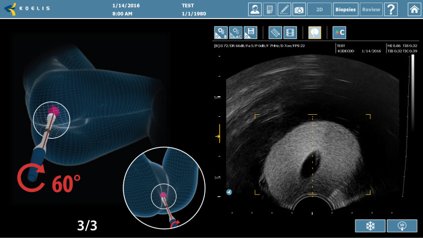The width and height of the screenshot is (423, 238).
Task: Click the dark cavity in ultrasound image
Action: pos(310,164)
